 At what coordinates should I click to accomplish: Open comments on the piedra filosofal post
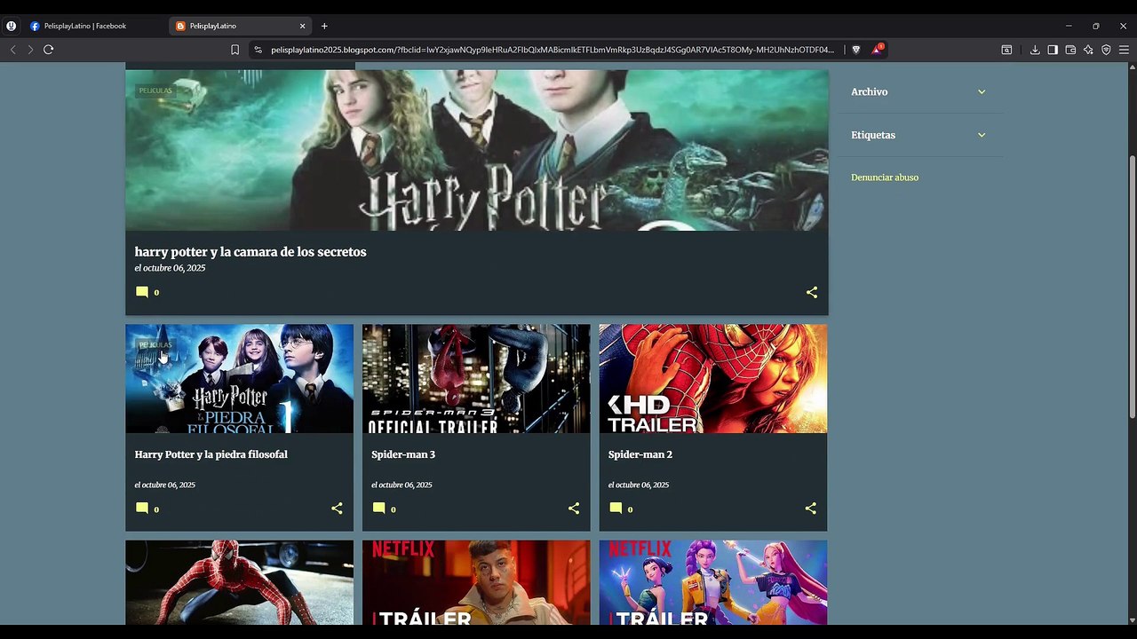tap(147, 509)
